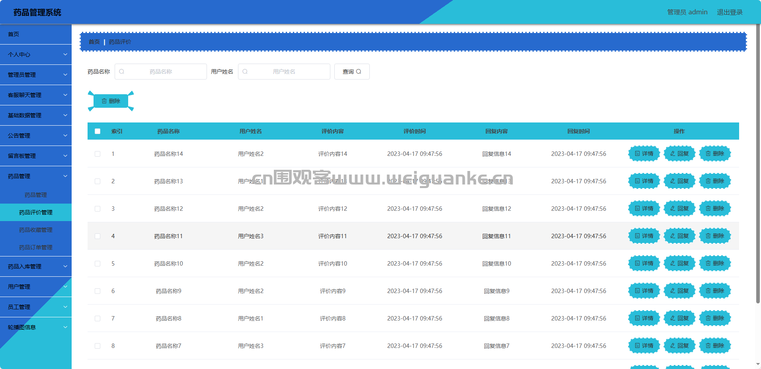Click the trash delete icon for row 3

point(708,208)
